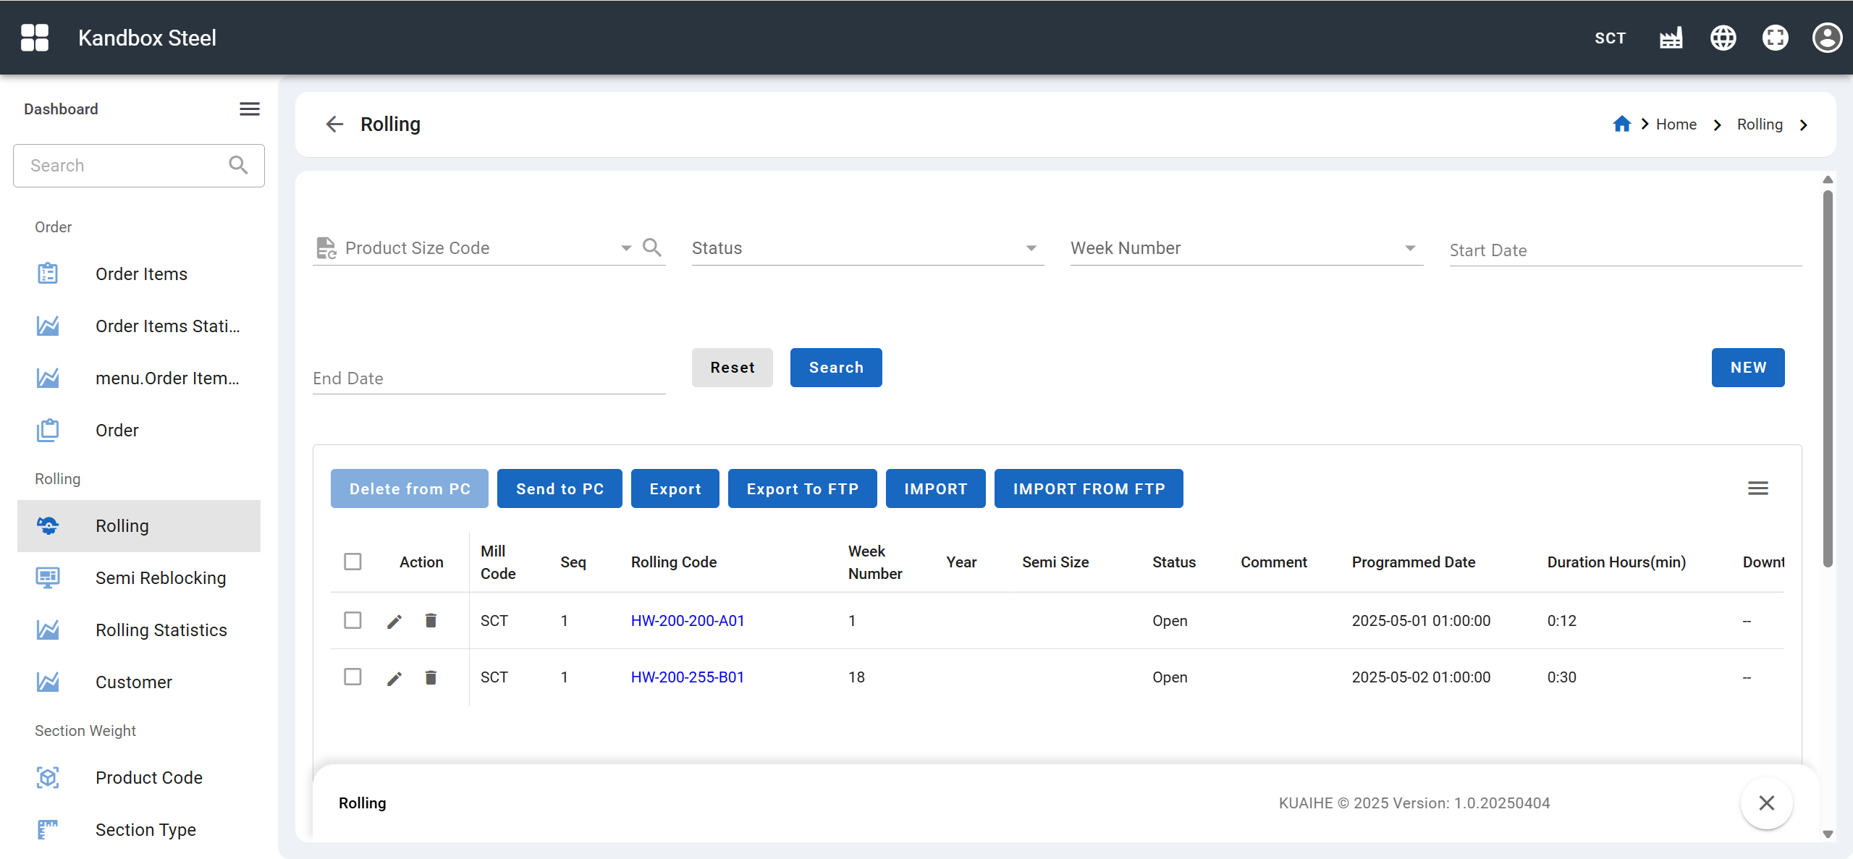Toggle fullscreen icon in header
Image resolution: width=1853 pixels, height=859 pixels.
click(x=1775, y=38)
